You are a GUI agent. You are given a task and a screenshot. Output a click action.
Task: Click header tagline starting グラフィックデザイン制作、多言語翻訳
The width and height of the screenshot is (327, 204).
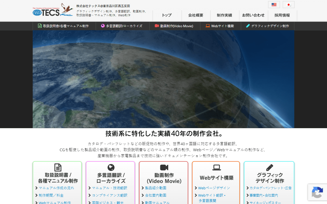click(x=112, y=13)
